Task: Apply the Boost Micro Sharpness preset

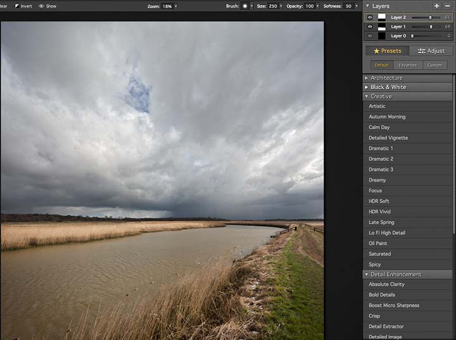Action: [408, 305]
